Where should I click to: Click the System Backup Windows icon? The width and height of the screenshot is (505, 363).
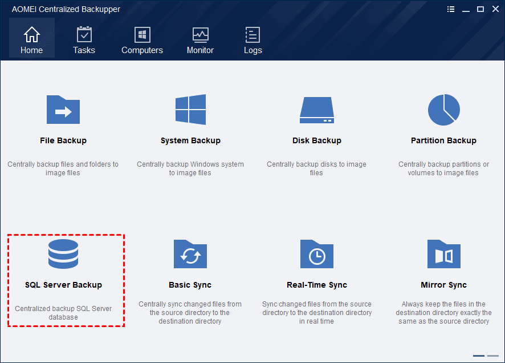(x=190, y=110)
